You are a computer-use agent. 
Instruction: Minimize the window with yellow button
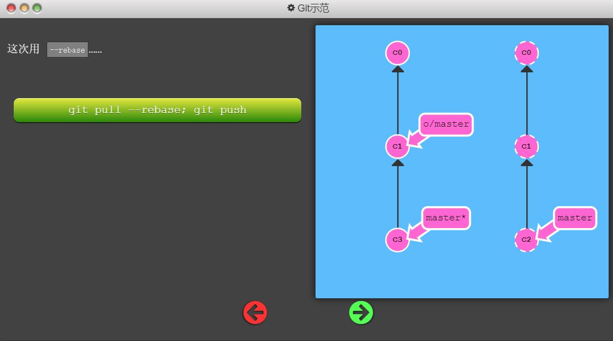coord(24,8)
